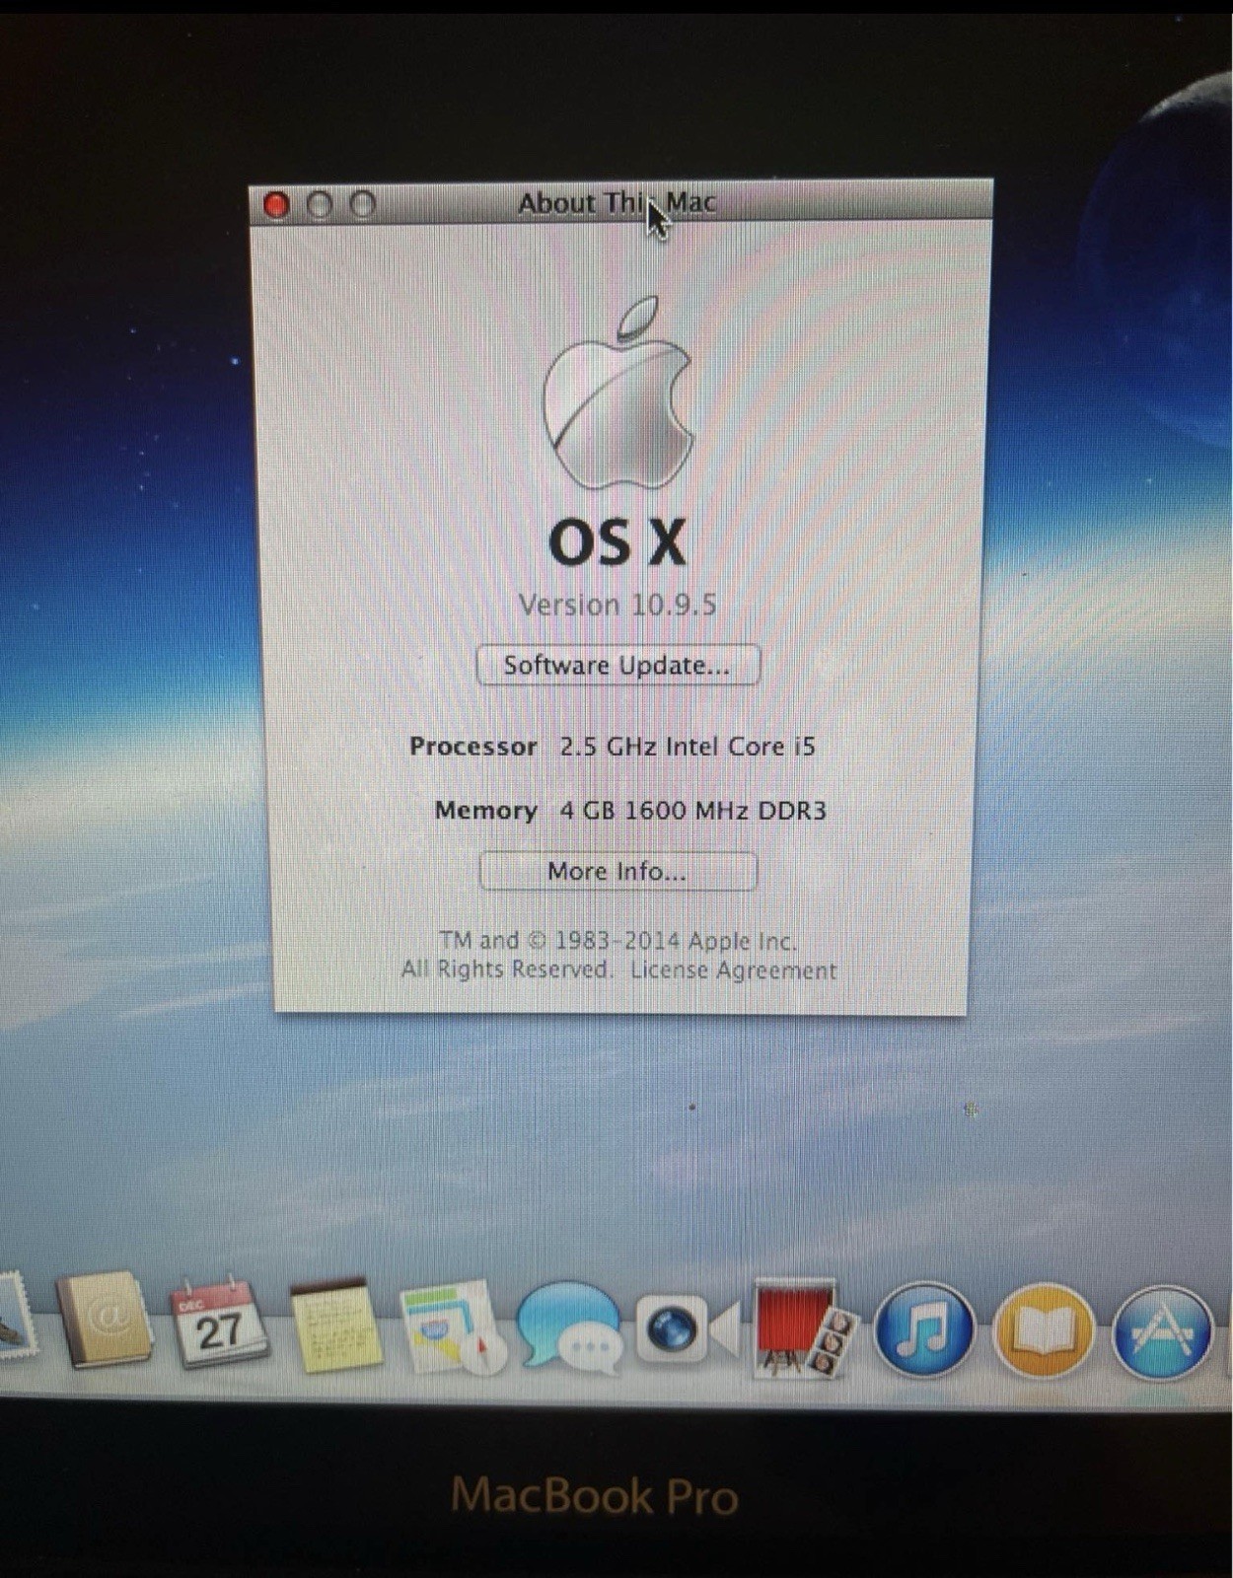Click the OS X heading text
Image resolution: width=1233 pixels, height=1578 pixels.
point(616,542)
